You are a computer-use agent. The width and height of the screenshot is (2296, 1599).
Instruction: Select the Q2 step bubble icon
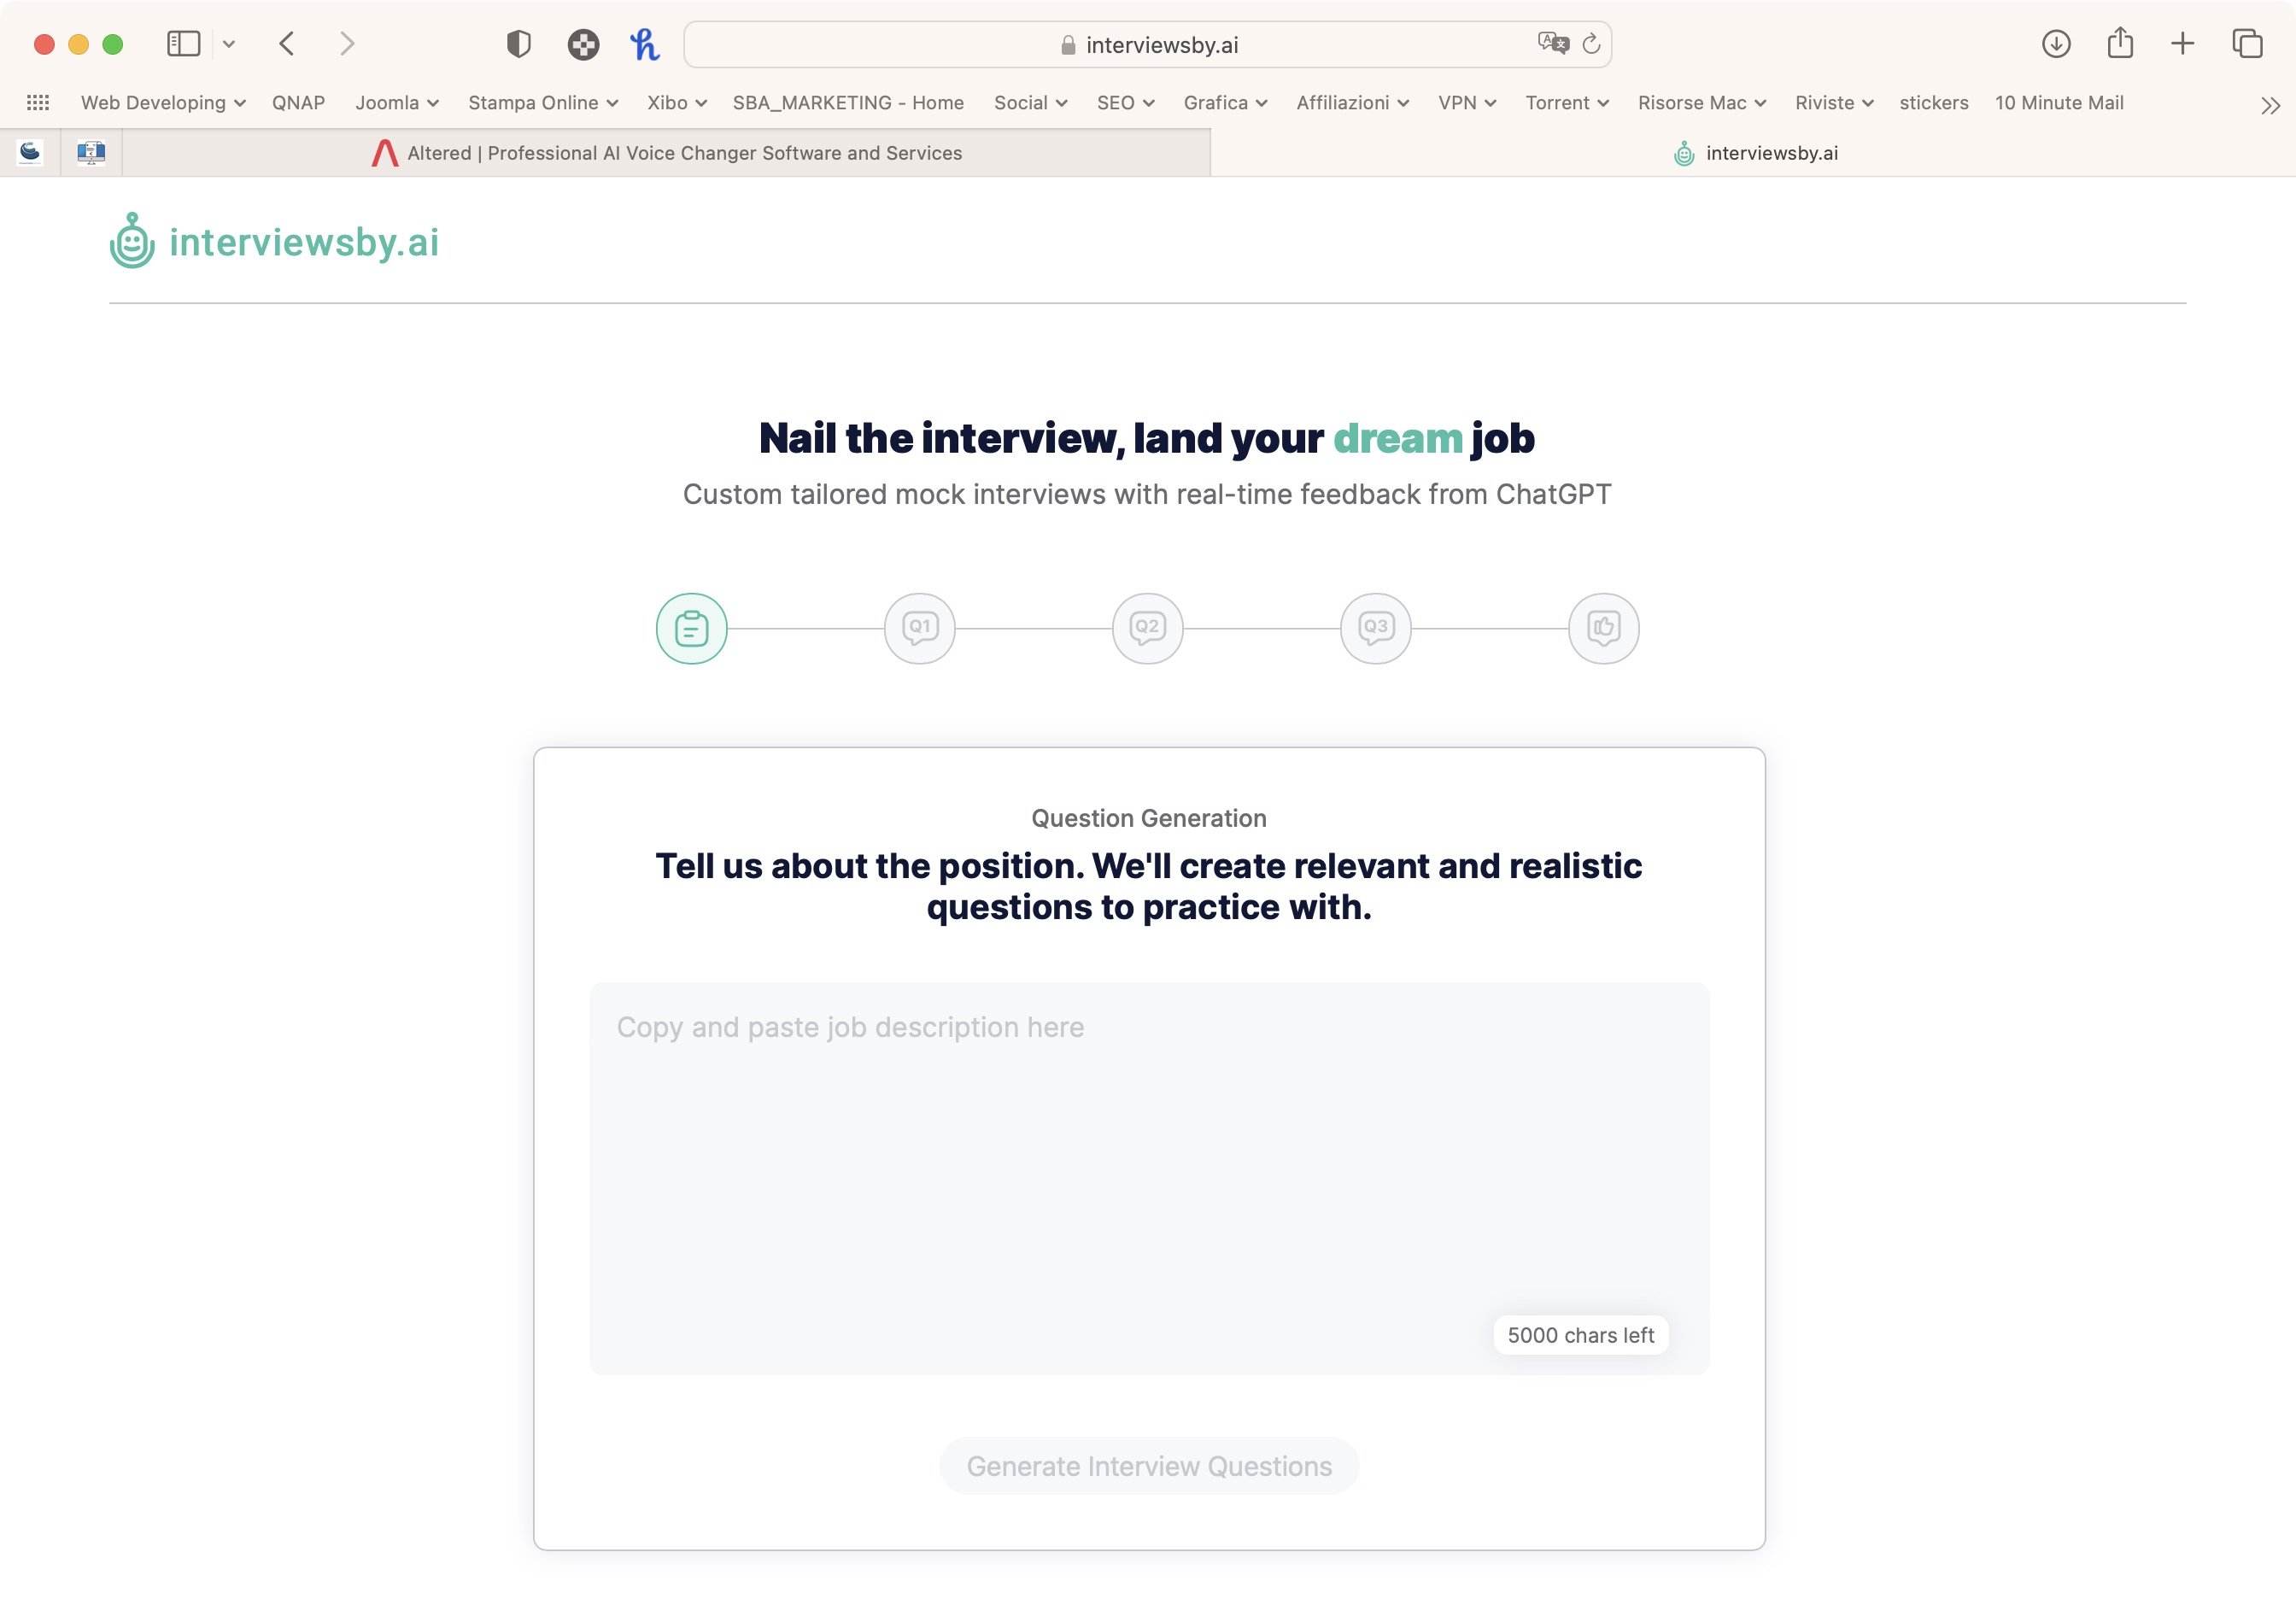[1147, 628]
